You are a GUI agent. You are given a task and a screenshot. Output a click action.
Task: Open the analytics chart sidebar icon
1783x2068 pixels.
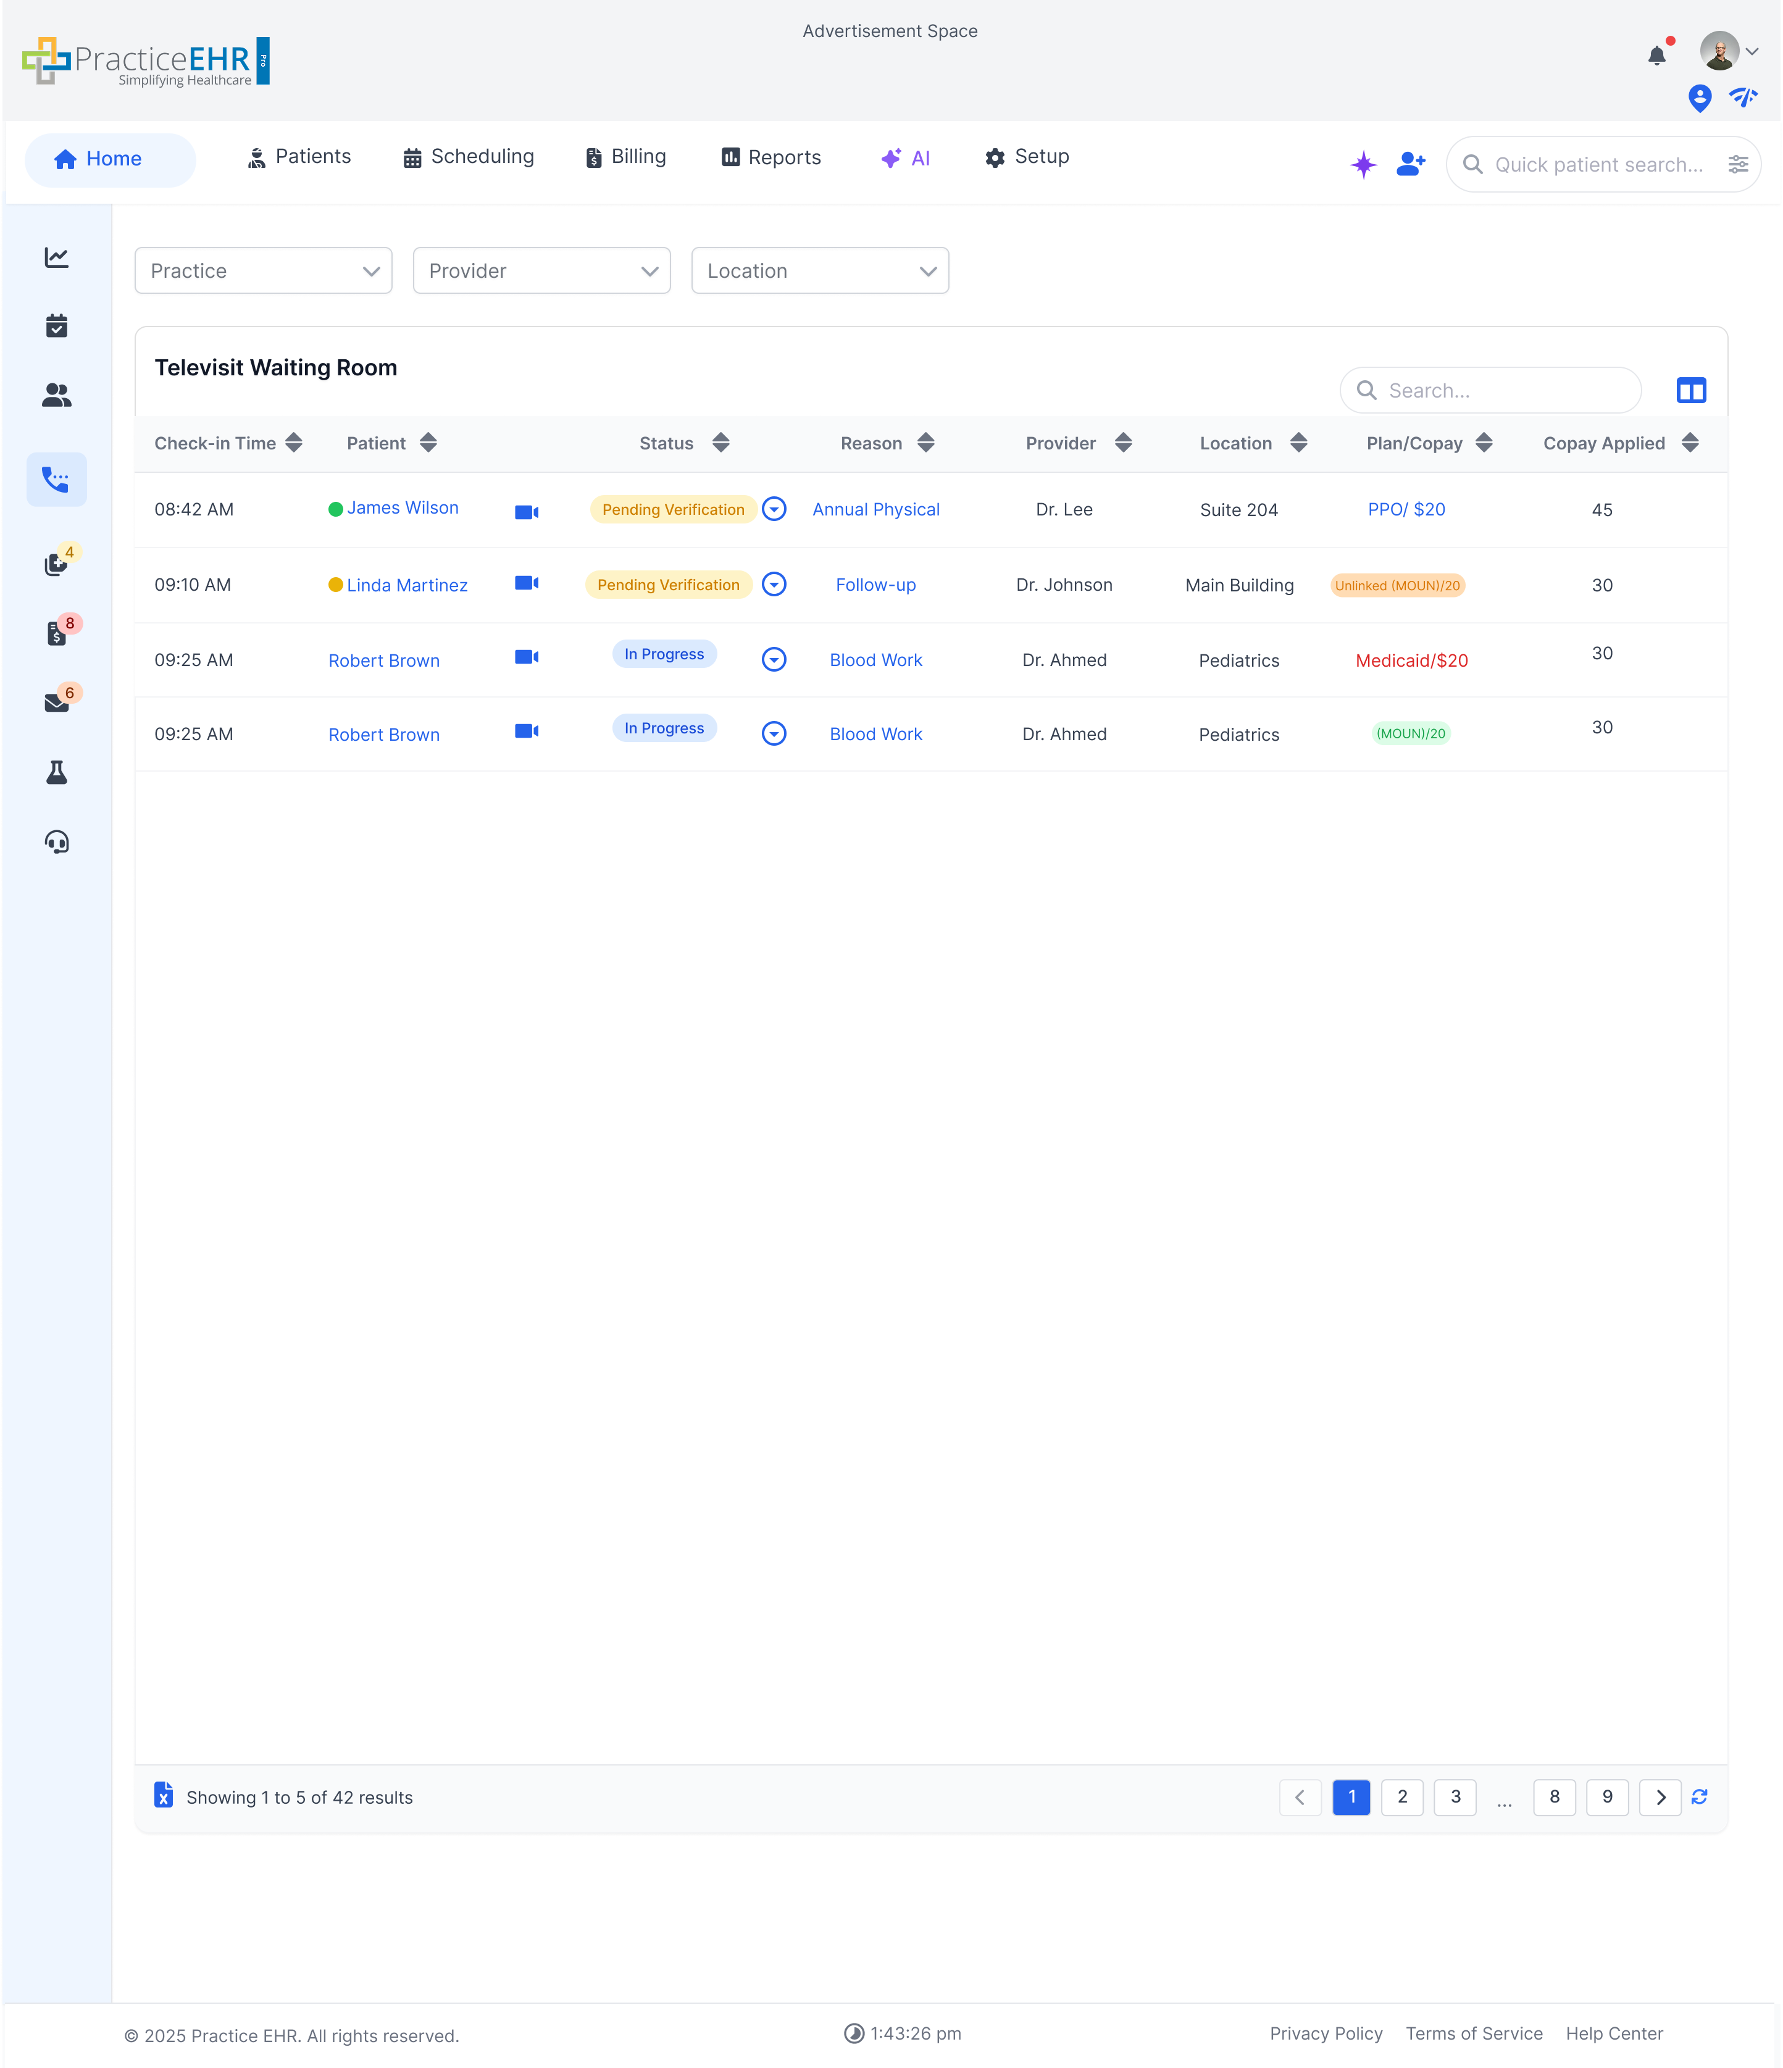[x=57, y=257]
